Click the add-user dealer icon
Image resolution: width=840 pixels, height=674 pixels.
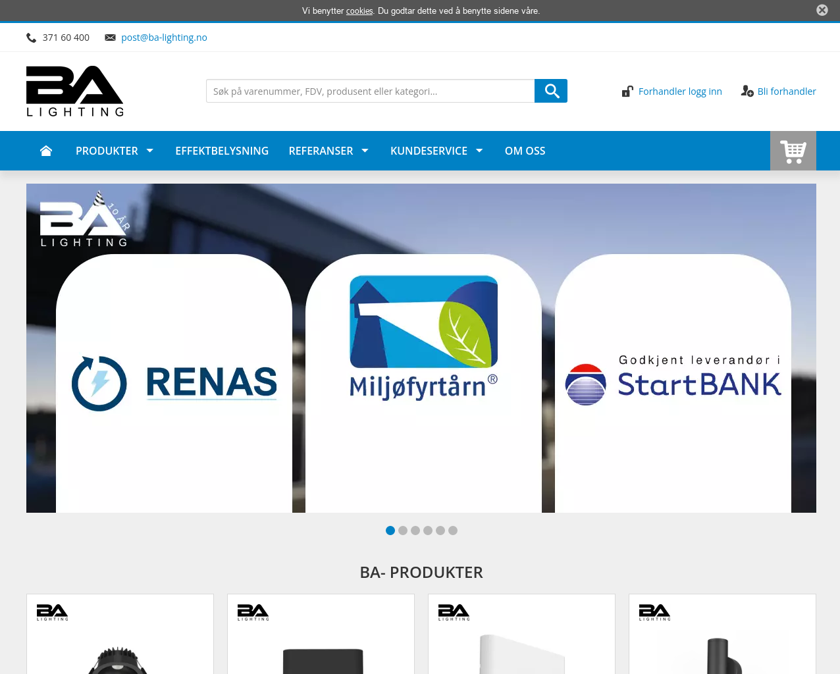click(747, 91)
